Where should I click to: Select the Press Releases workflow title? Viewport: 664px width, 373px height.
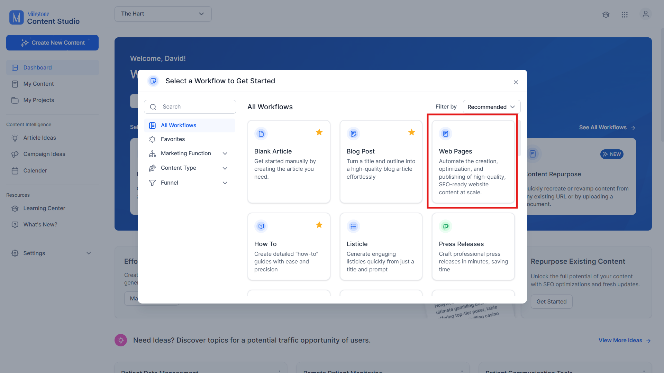461,244
